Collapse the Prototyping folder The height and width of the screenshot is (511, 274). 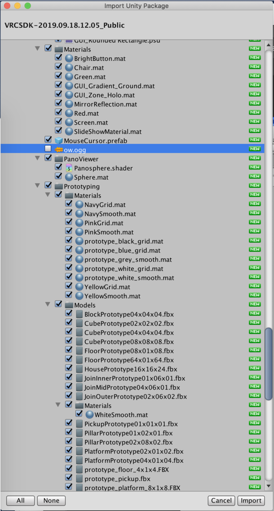click(37, 186)
